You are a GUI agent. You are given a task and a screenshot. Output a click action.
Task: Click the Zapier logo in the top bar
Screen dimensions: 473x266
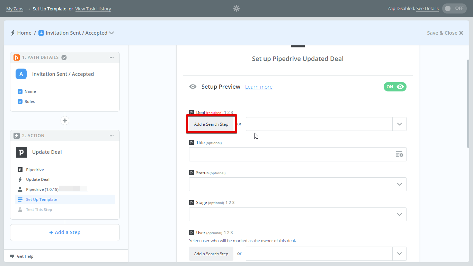click(x=237, y=8)
